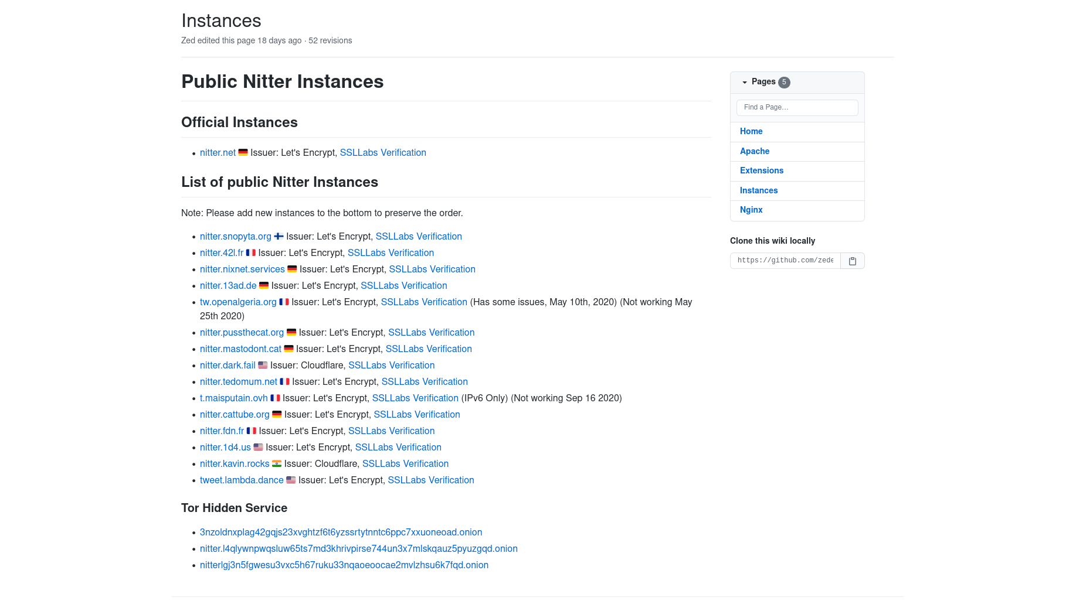Open the Home wiki page

tap(751, 131)
